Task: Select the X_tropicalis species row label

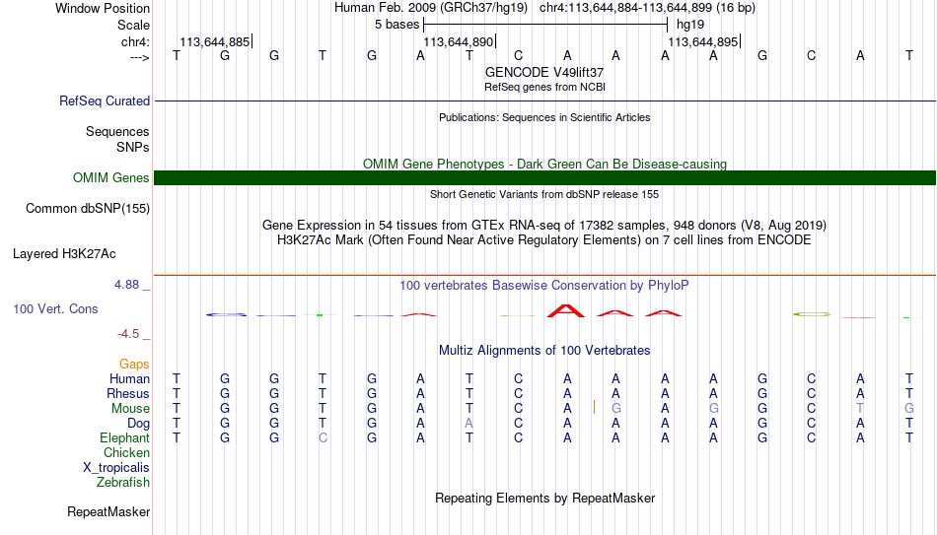Action: pyautogui.click(x=116, y=468)
